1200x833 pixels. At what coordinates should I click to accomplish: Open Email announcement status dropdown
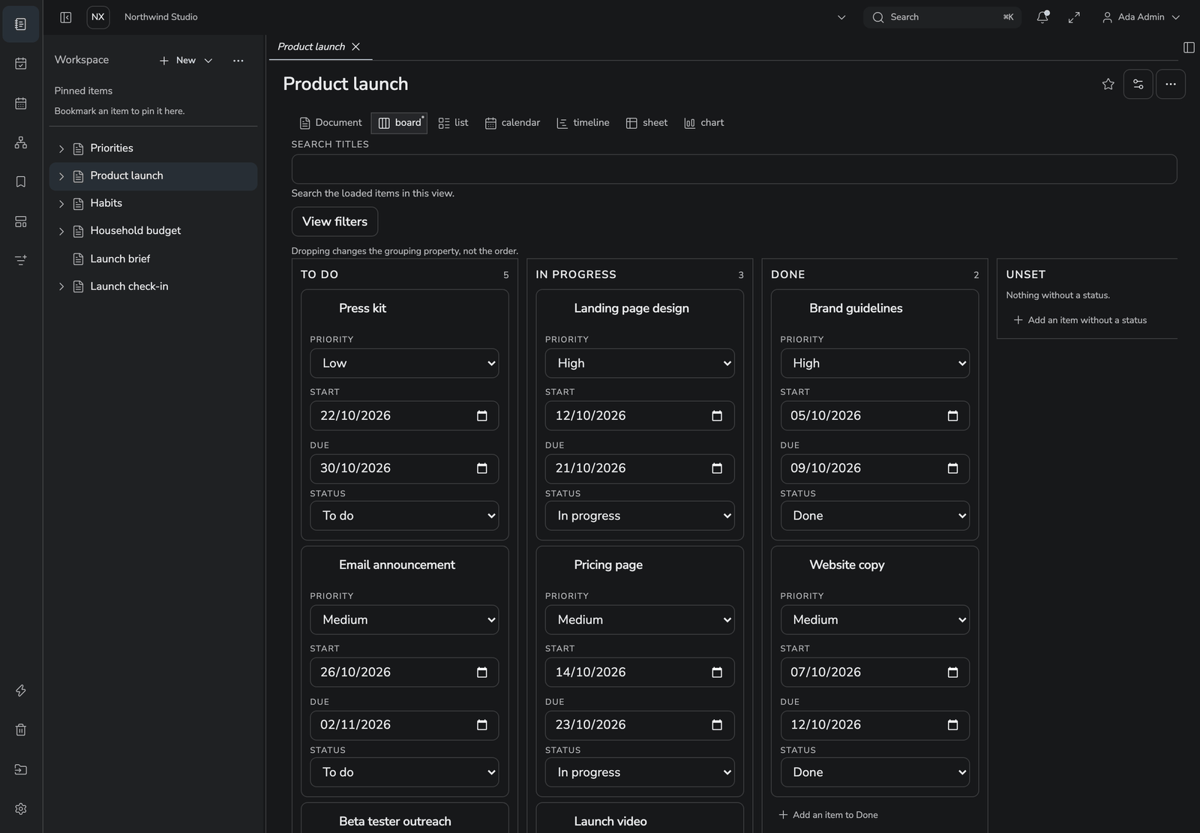click(x=404, y=772)
